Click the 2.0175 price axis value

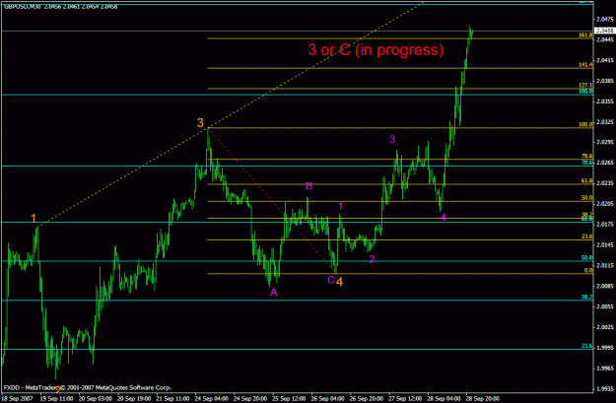click(x=605, y=225)
